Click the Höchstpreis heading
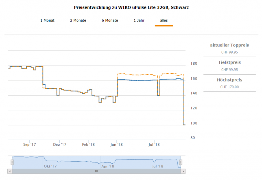 pyautogui.click(x=230, y=80)
